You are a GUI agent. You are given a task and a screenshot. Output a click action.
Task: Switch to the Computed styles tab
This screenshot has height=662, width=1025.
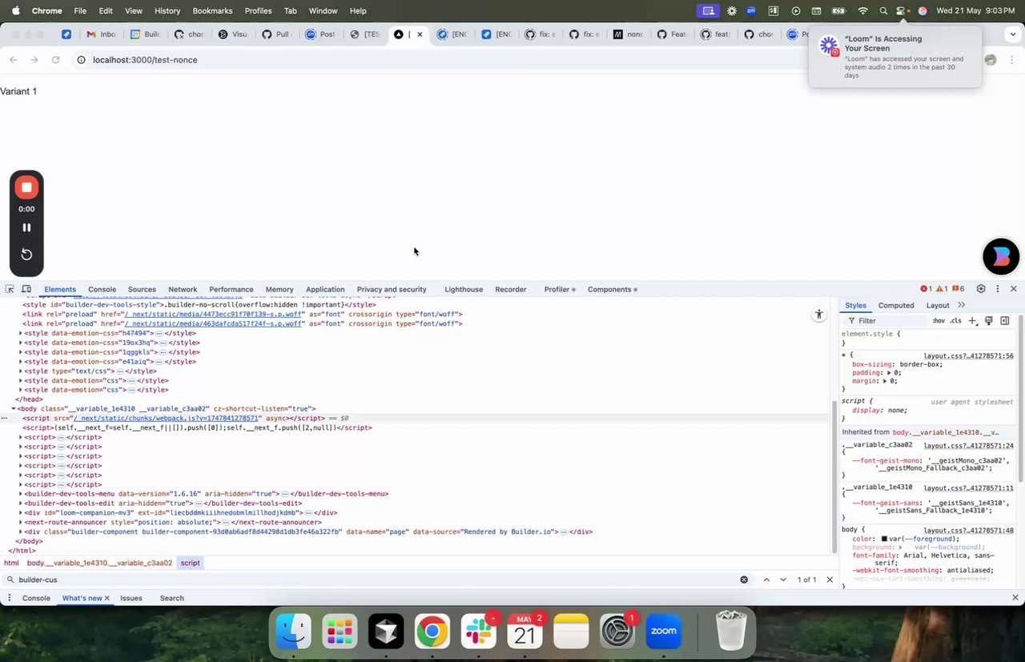pyautogui.click(x=896, y=305)
